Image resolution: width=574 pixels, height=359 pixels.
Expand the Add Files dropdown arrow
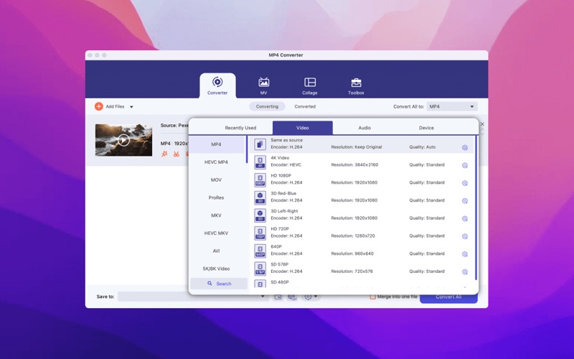pos(131,107)
